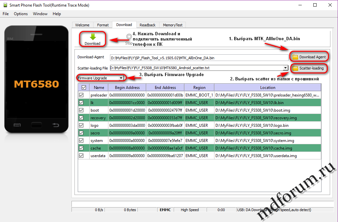
Task: Open the Readback tab
Action: (147, 25)
